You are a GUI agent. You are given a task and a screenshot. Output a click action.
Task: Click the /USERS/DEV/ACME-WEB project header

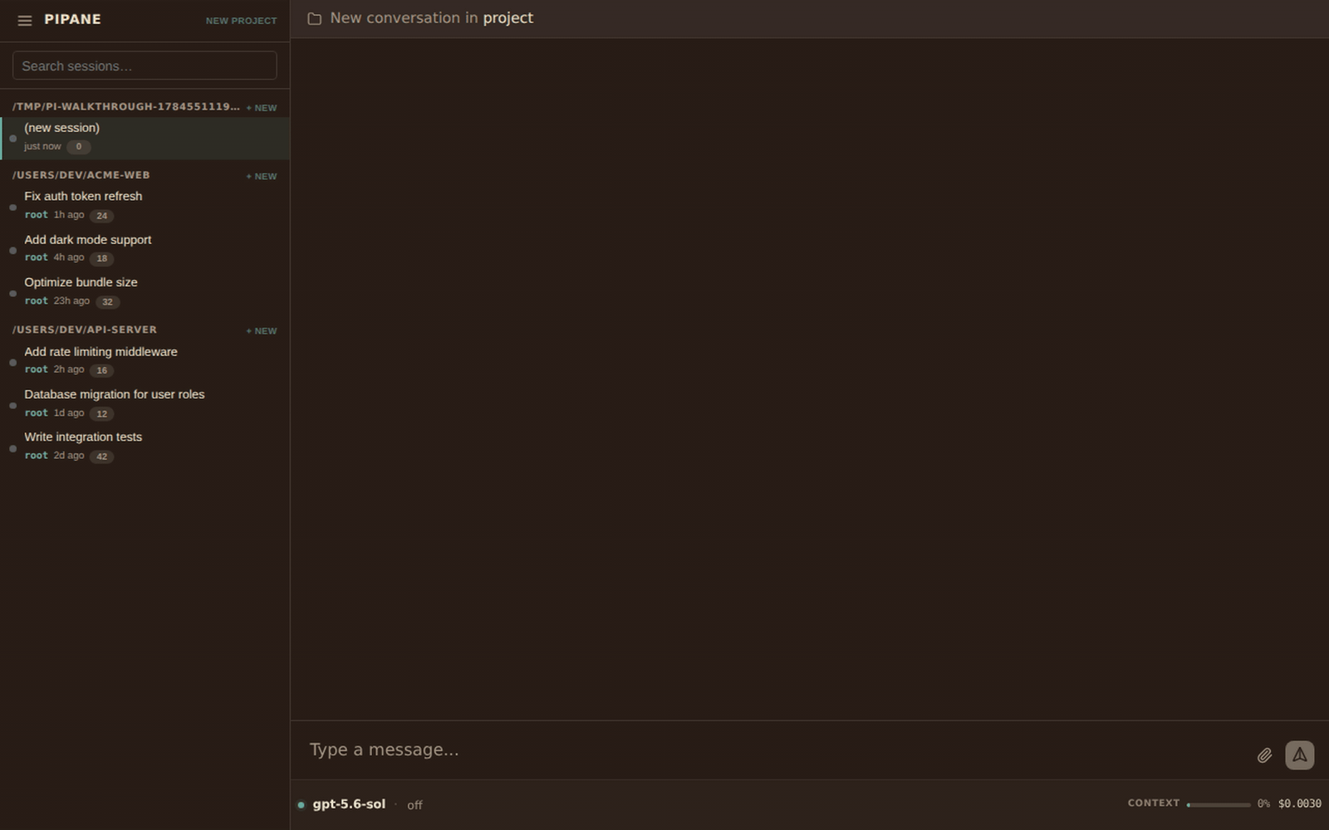[81, 175]
